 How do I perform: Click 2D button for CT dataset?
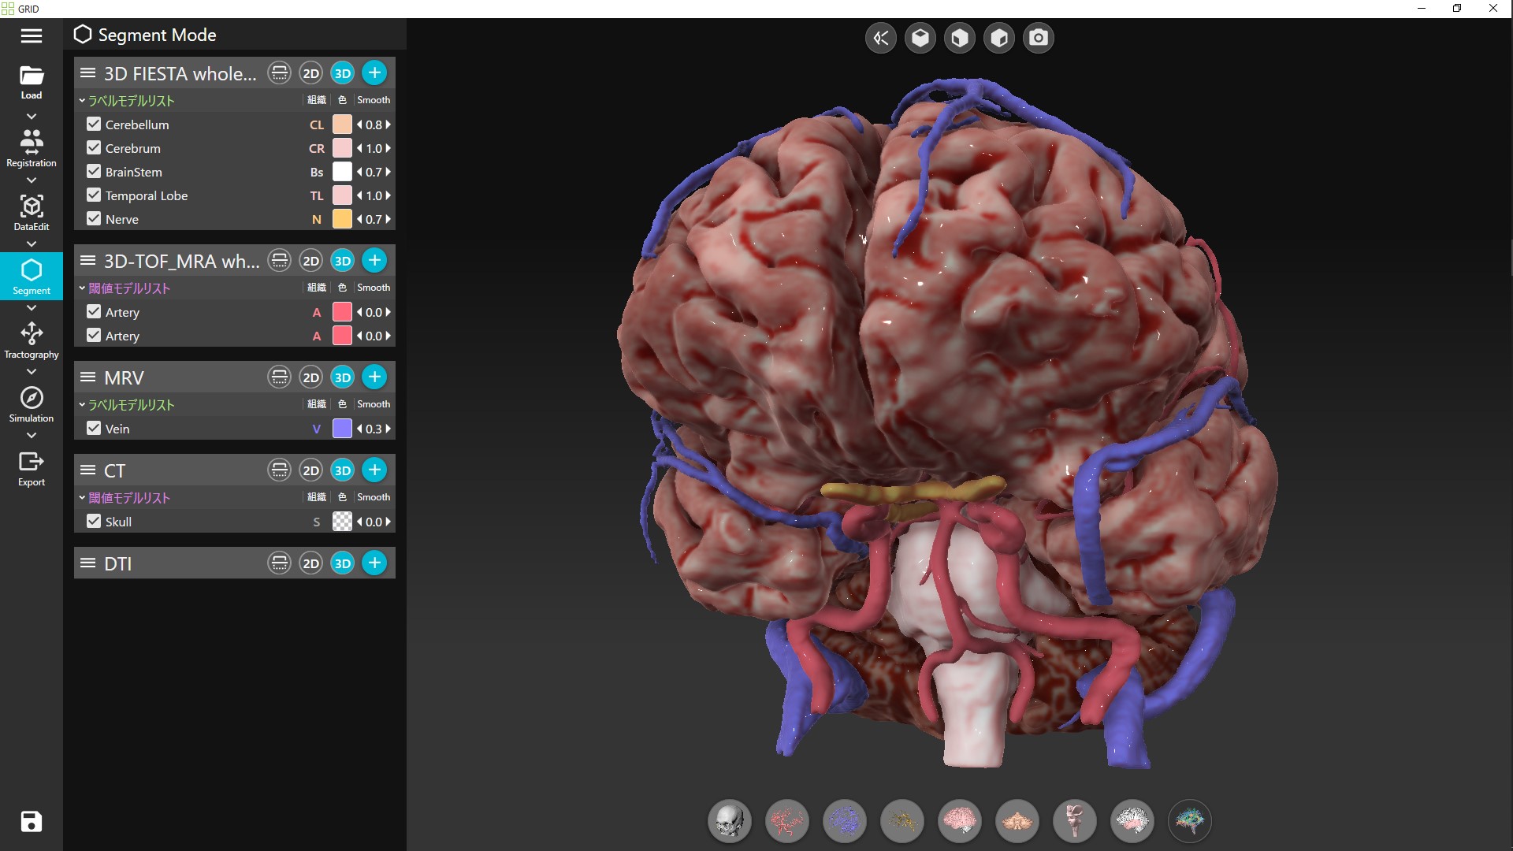311,470
